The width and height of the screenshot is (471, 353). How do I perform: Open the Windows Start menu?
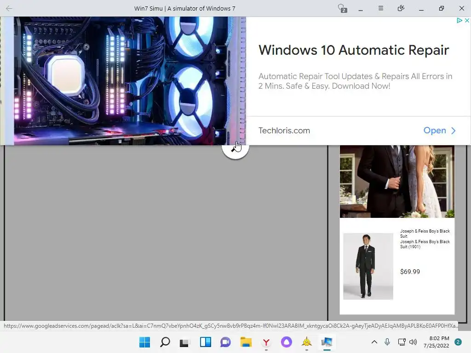click(144, 342)
